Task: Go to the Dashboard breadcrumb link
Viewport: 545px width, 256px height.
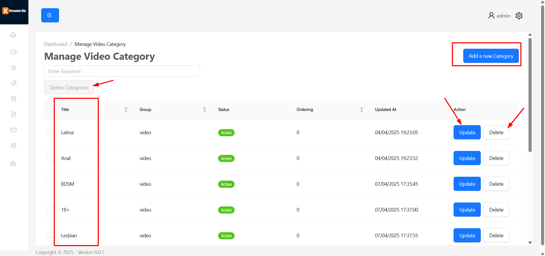Action: pyautogui.click(x=56, y=44)
